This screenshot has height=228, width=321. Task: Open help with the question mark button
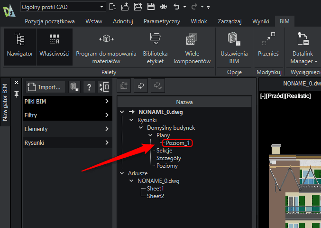click(89, 87)
